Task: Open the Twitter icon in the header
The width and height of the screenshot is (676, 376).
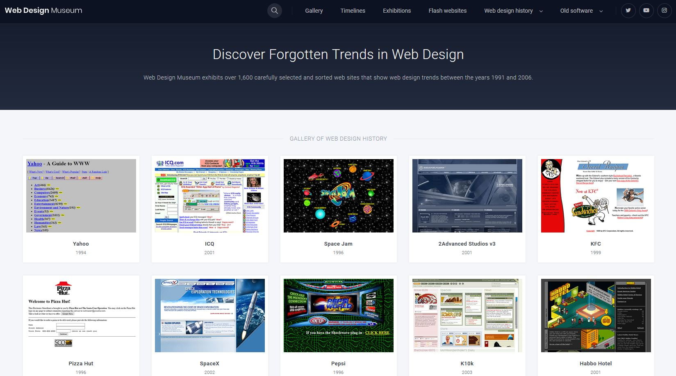Action: 628,10
